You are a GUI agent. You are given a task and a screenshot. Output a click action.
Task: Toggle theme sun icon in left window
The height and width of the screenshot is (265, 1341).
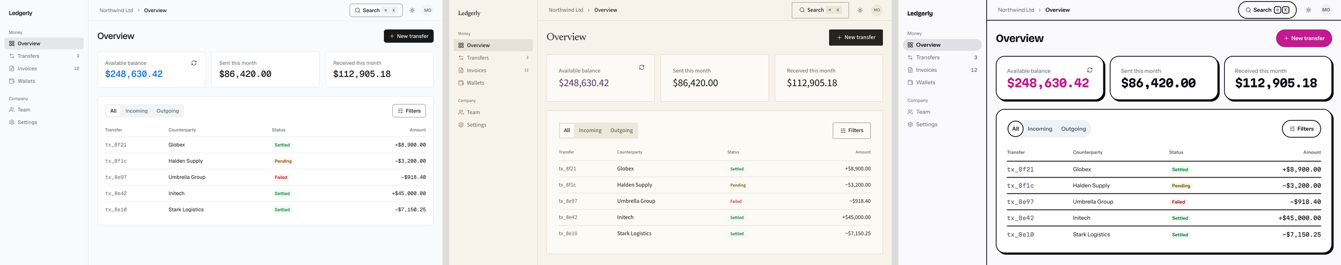[x=412, y=11]
